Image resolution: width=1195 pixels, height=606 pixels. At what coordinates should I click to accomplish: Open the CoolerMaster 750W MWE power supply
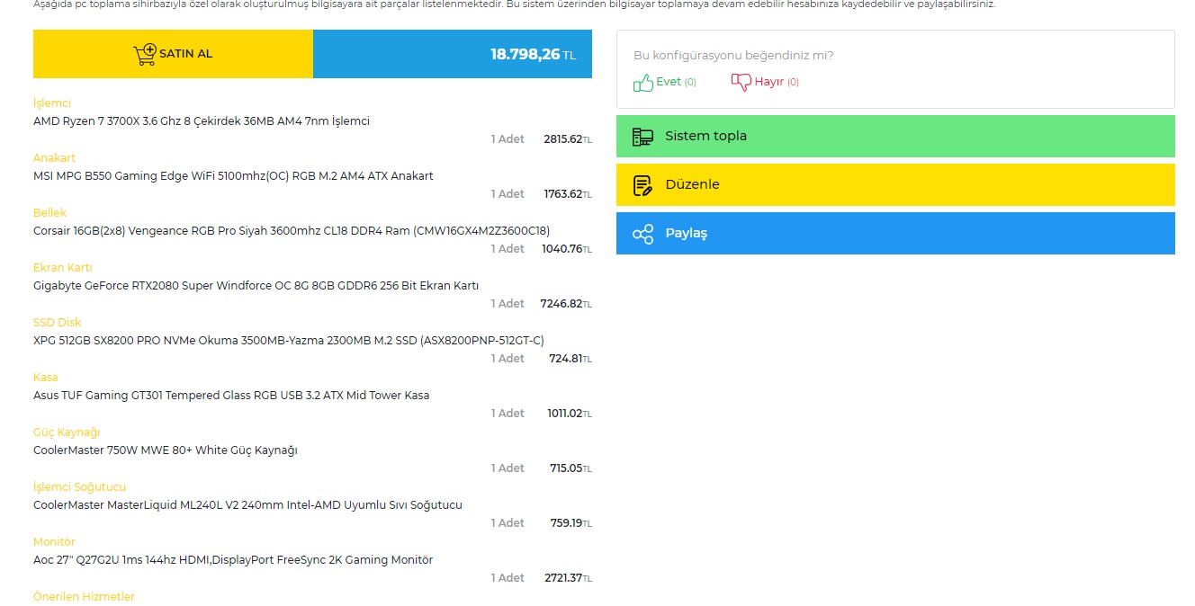point(166,450)
